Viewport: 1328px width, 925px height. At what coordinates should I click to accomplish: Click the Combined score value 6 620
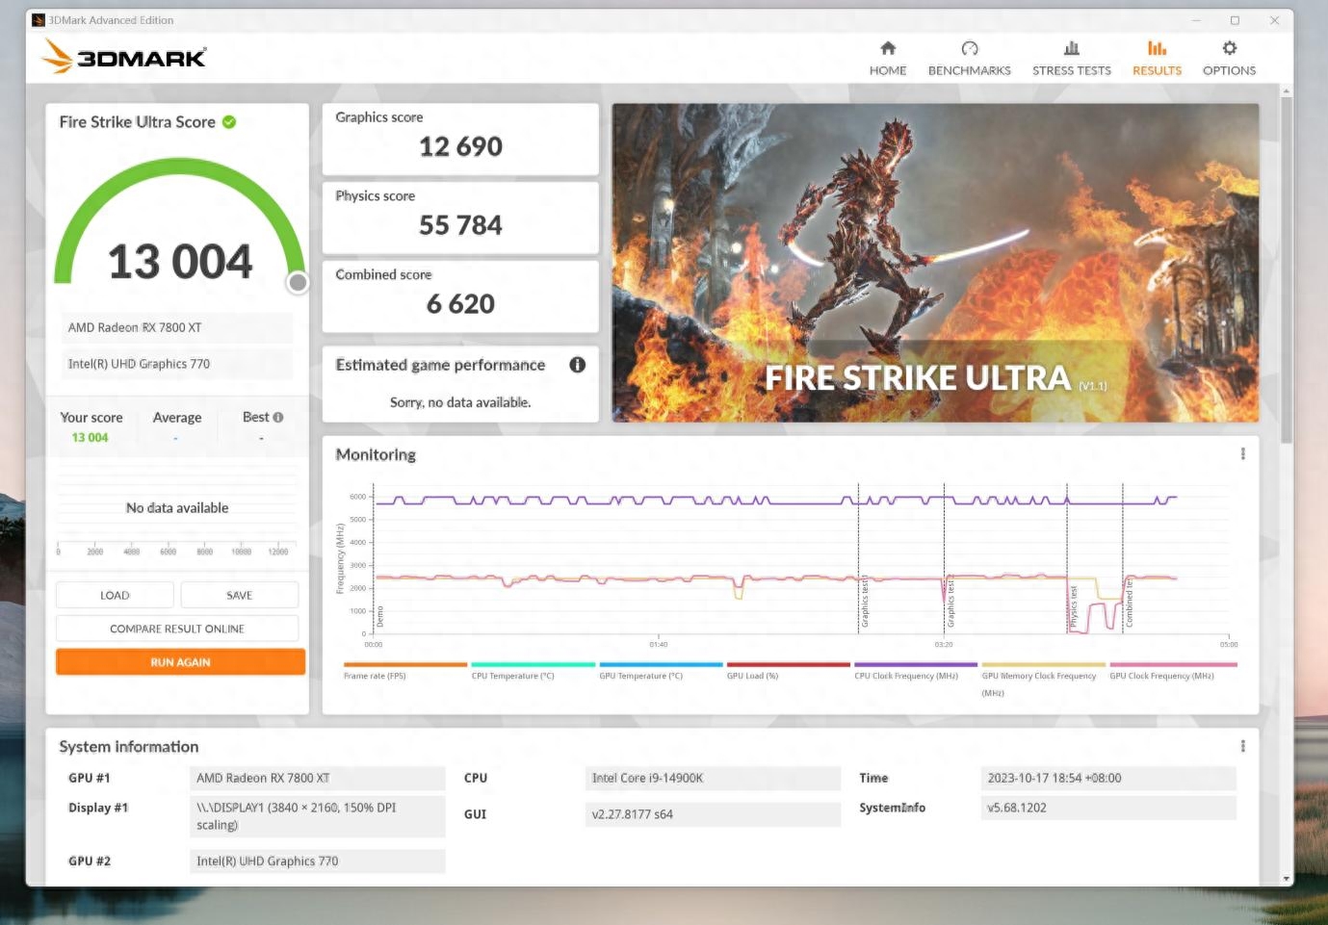[460, 304]
